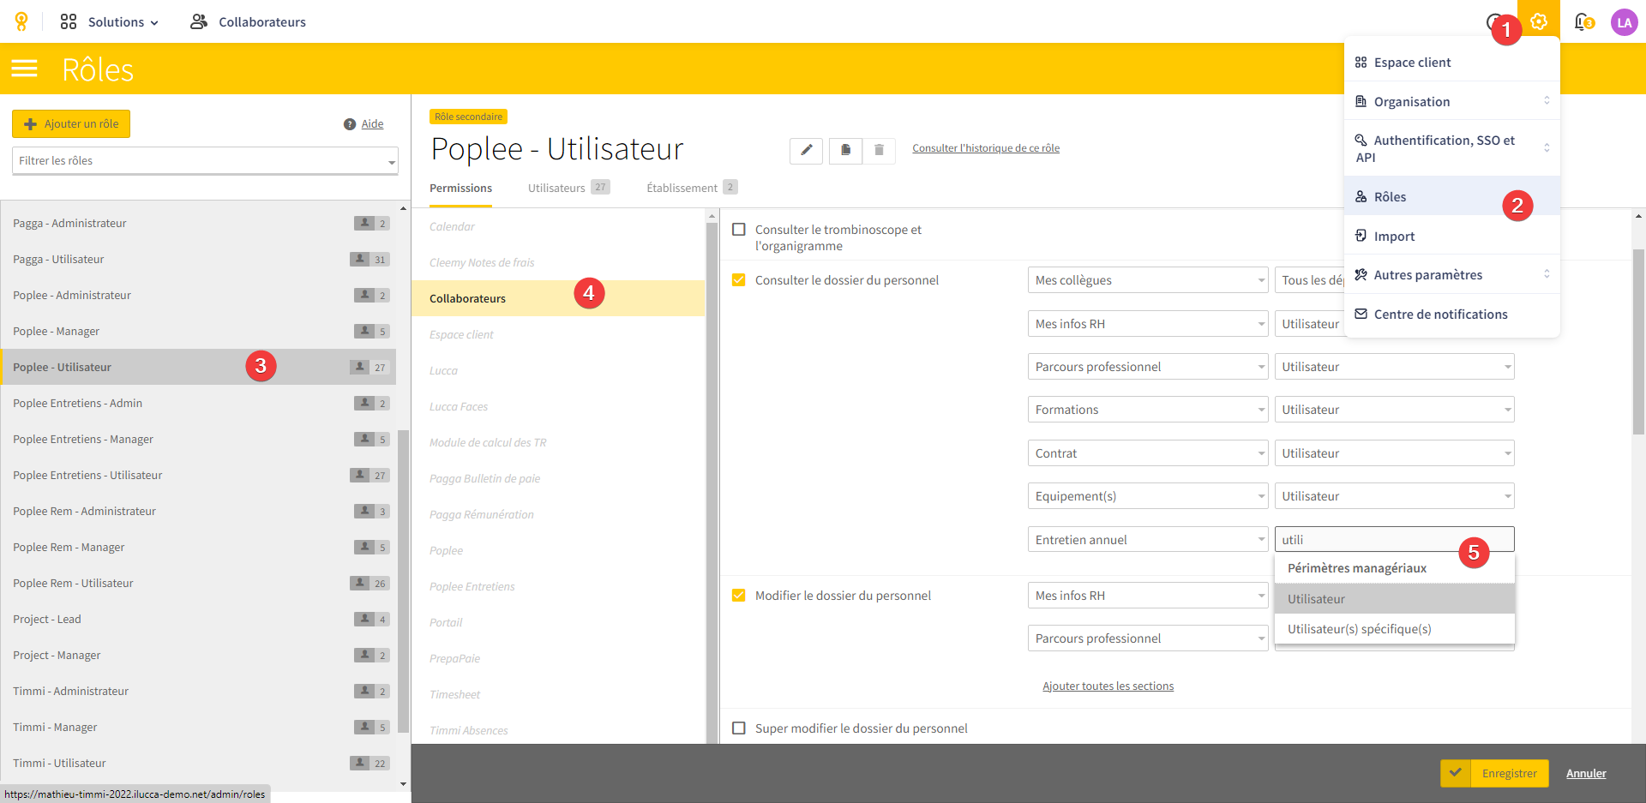The image size is (1646, 803).
Task: Click the Enregistrer checkmark icon
Action: click(x=1456, y=773)
